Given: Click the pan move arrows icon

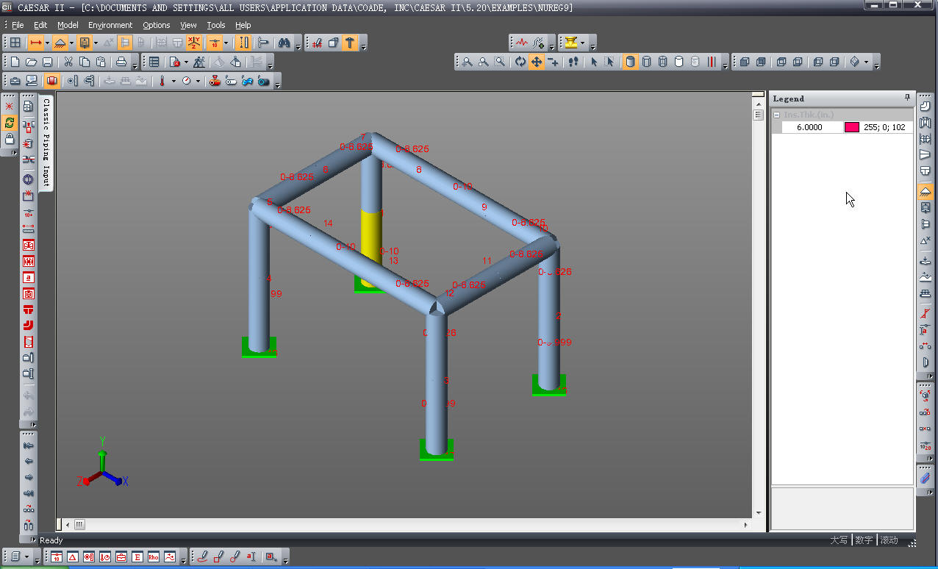Looking at the screenshot, I should point(537,62).
